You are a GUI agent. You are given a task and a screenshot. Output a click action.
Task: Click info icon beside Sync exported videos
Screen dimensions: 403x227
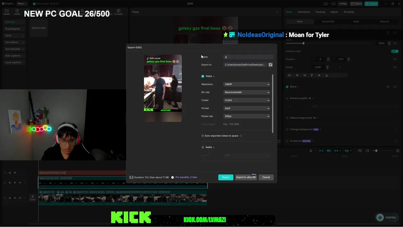pos(241,136)
